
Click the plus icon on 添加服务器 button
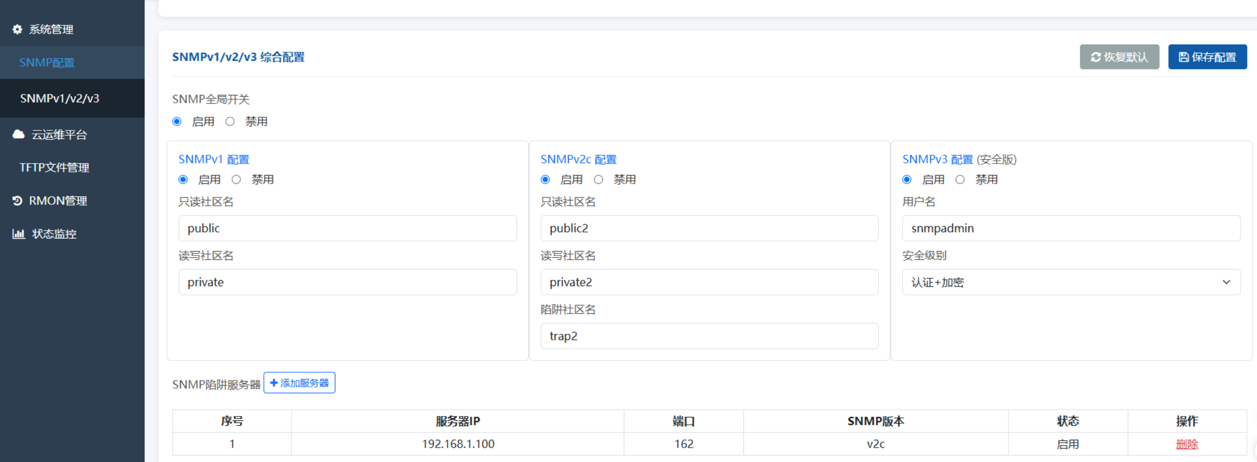(274, 382)
